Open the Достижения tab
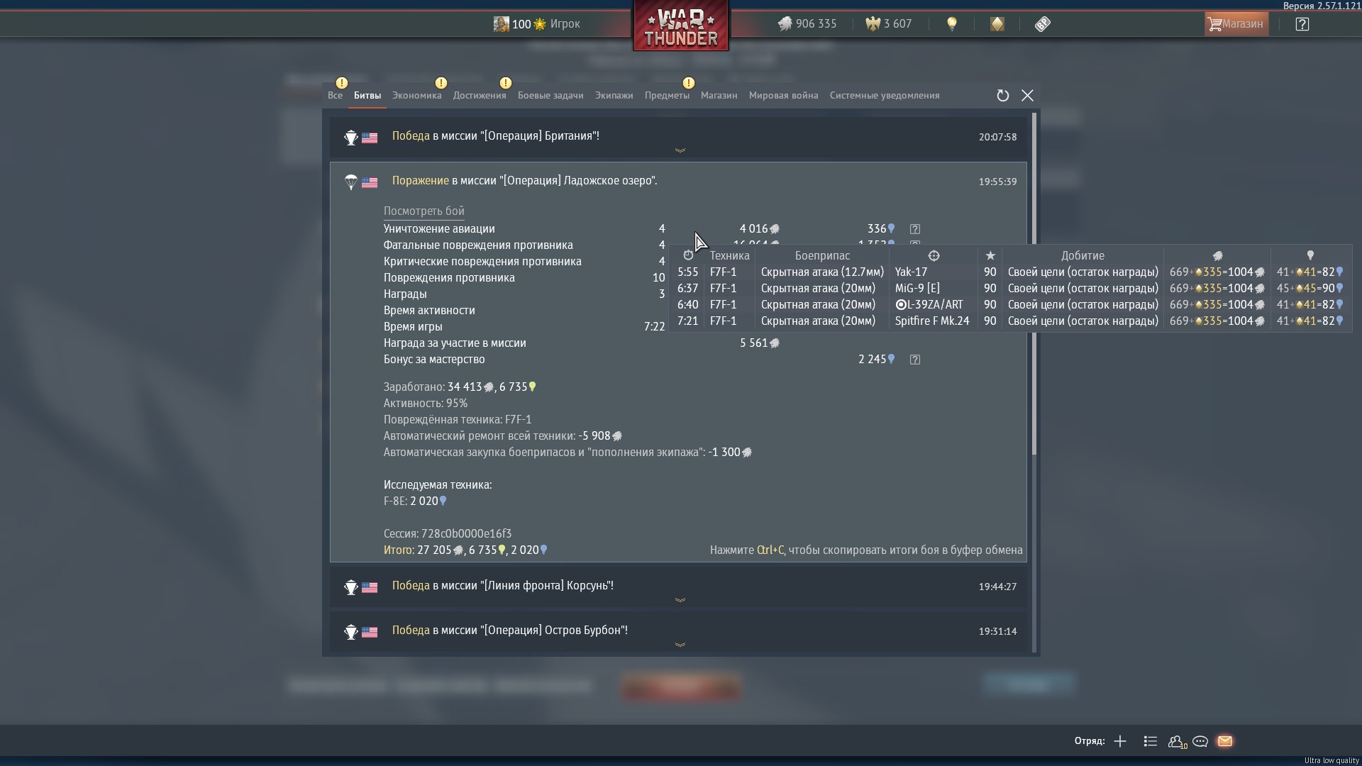 click(480, 96)
